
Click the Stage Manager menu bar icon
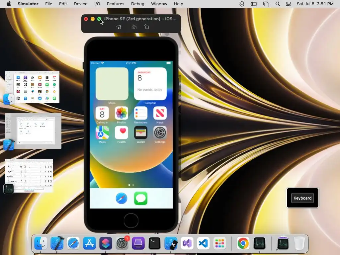253,4
